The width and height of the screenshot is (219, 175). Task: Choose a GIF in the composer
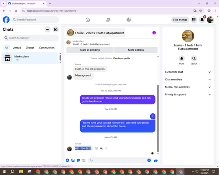(x=84, y=161)
